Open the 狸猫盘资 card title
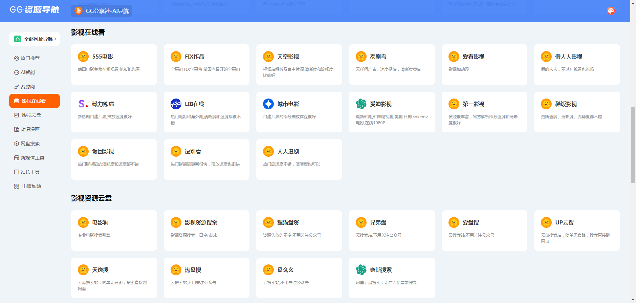Screen dimensions: 636x303 tap(288, 222)
